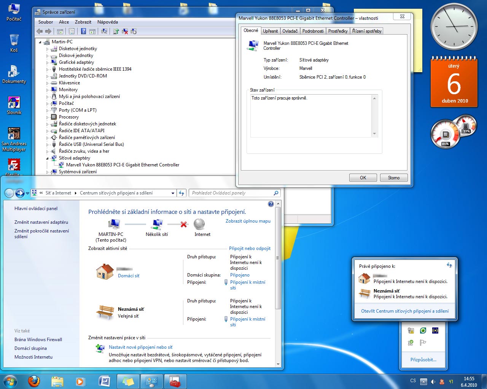The image size is (487, 389).
Task: Click the Změnit nastavení adaptéru link
Action: tap(41, 222)
